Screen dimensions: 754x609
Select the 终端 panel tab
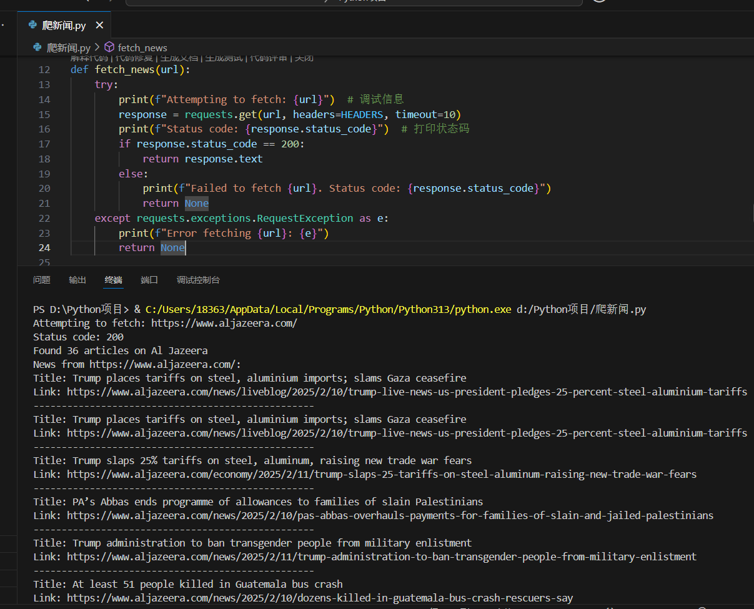114,280
